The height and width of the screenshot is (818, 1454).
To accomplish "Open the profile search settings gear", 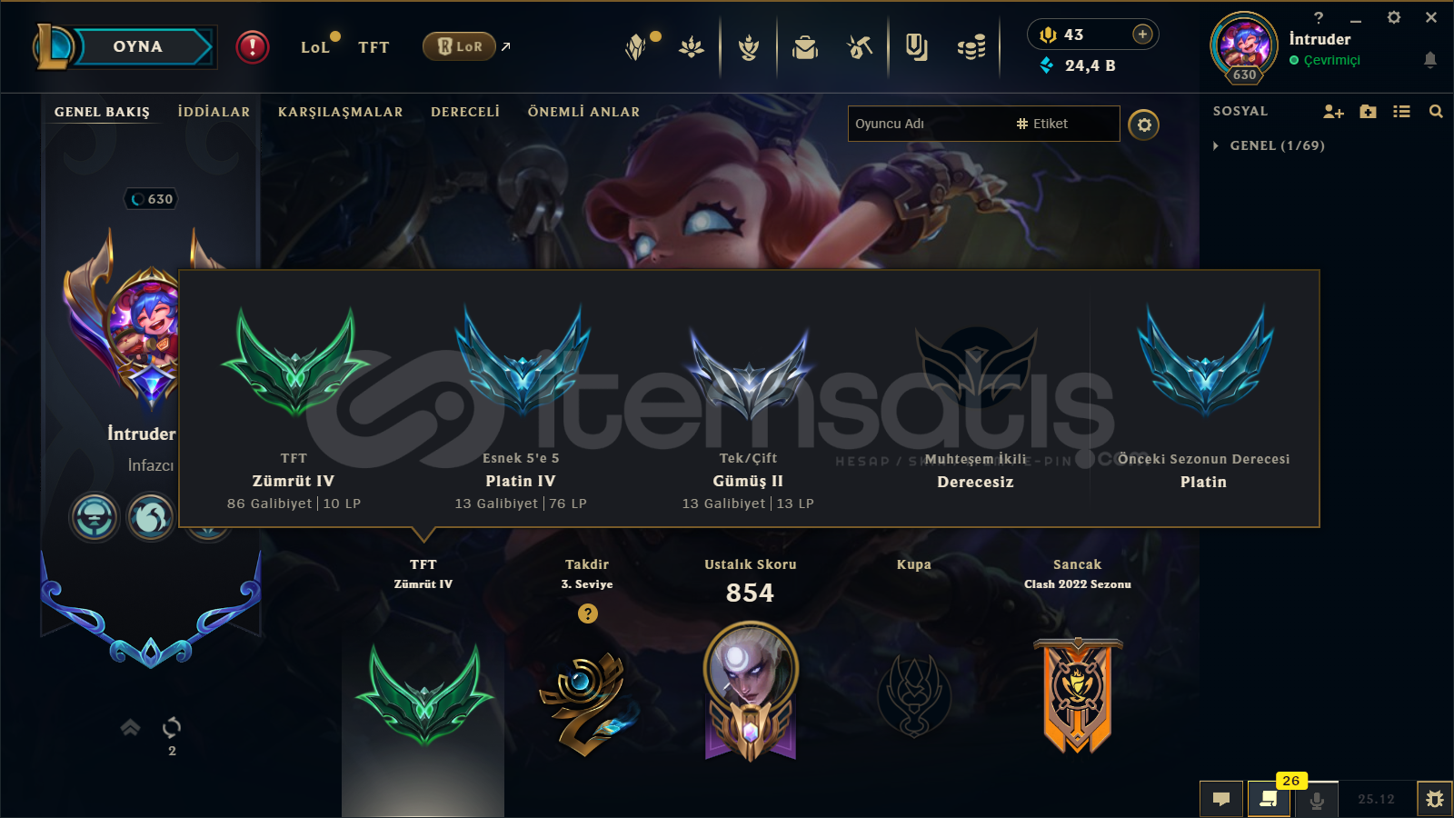I will click(x=1144, y=125).
